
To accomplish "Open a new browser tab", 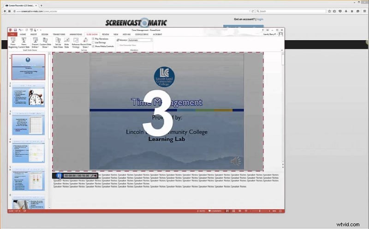I will (x=42, y=5).
